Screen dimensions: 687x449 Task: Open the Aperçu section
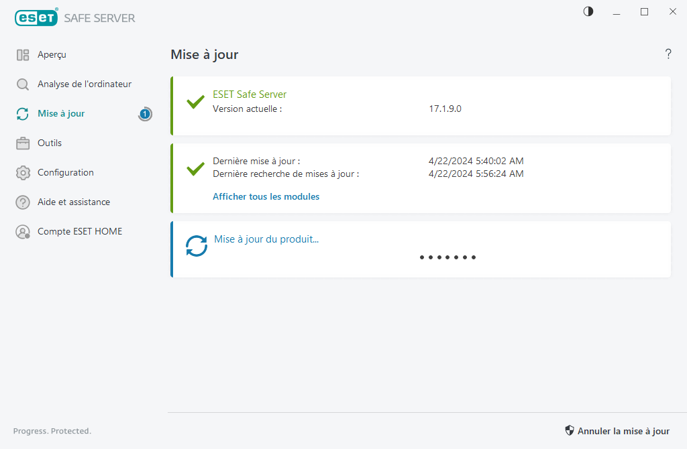tap(52, 55)
